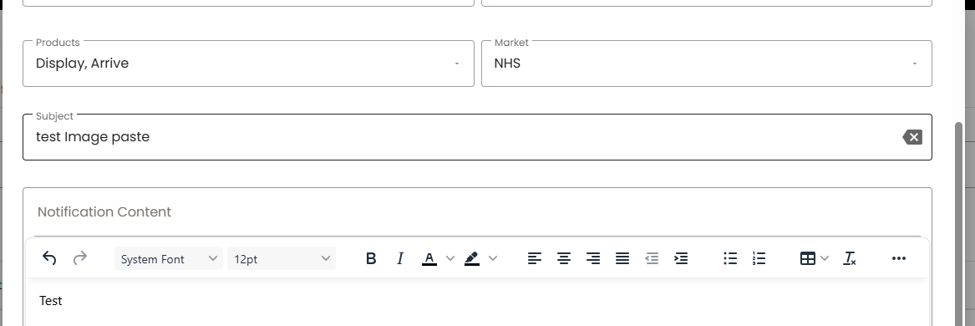Align text right
This screenshot has width=975, height=326.
[x=593, y=258]
